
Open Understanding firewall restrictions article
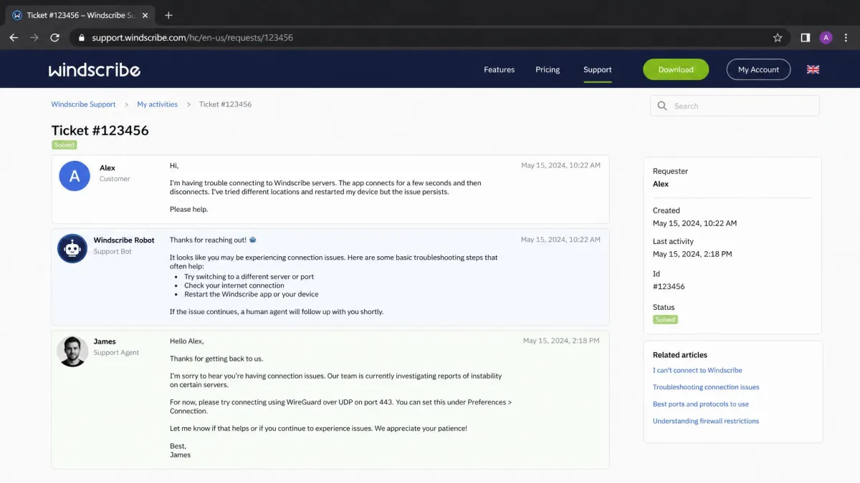[x=706, y=421]
